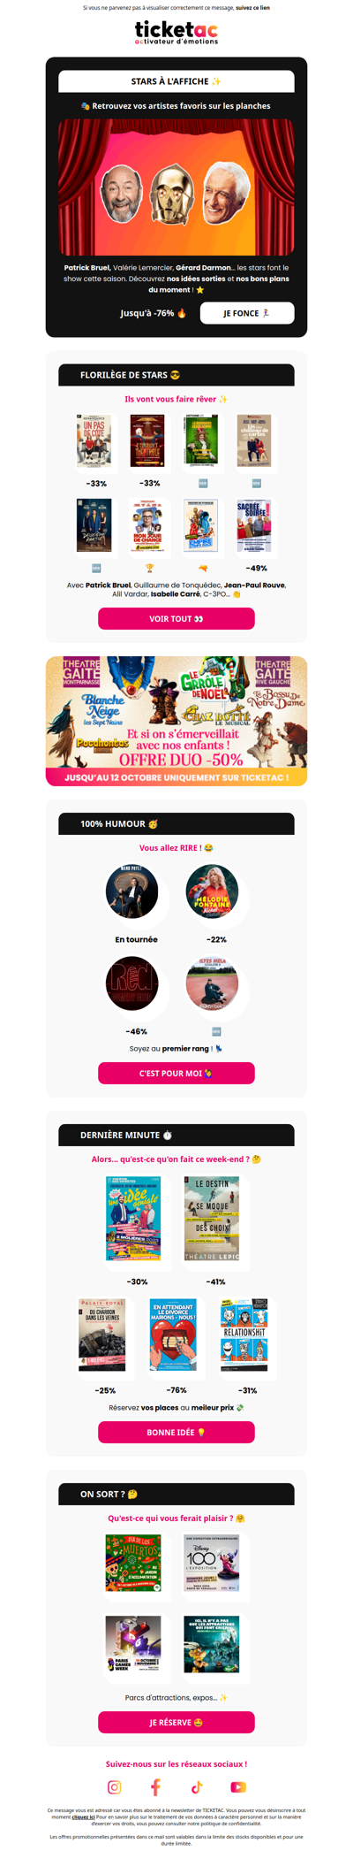The width and height of the screenshot is (353, 1851).
Task: Click the VOIR TOUT button
Action: 176,618
